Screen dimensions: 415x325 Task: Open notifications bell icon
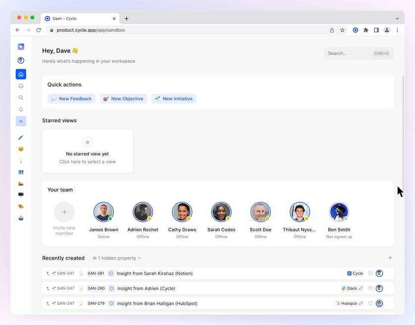[x=21, y=109]
